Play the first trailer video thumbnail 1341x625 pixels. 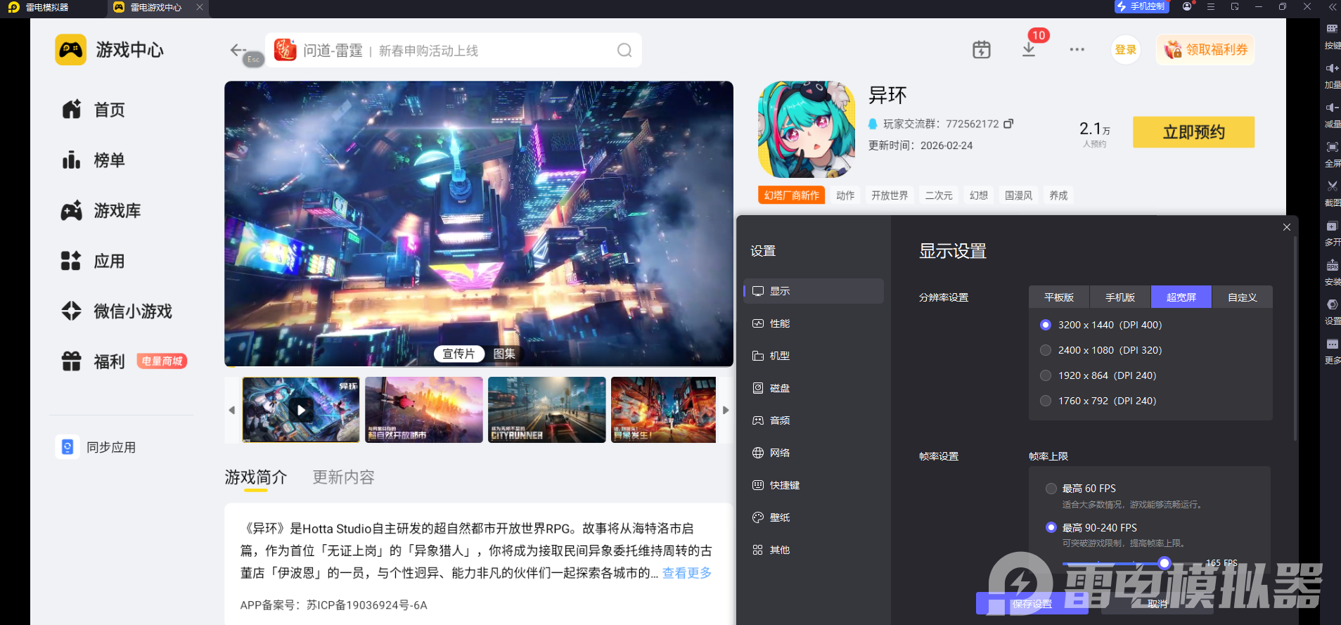coord(301,410)
